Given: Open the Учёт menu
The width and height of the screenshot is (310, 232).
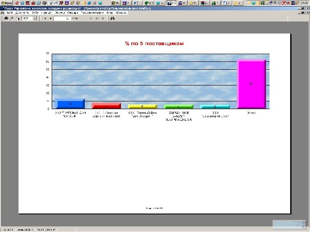Looking at the screenshot, I should click(x=35, y=12).
